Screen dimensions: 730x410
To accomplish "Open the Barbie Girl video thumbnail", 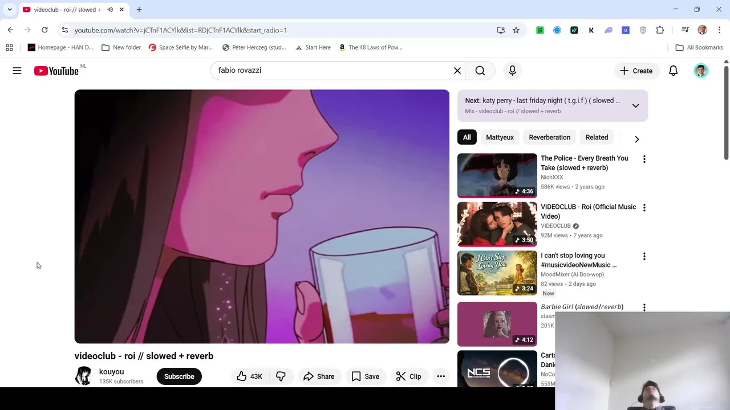I will pyautogui.click(x=497, y=324).
